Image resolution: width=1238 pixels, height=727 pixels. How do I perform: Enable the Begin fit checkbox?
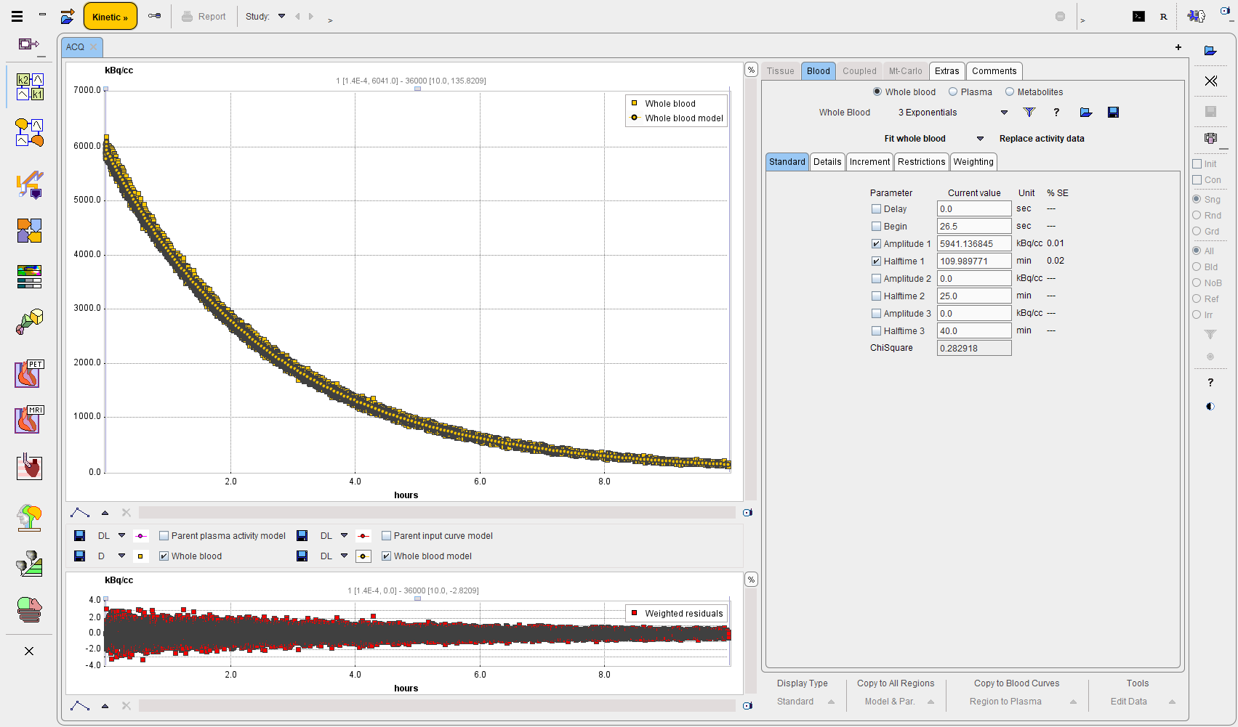[x=877, y=227]
